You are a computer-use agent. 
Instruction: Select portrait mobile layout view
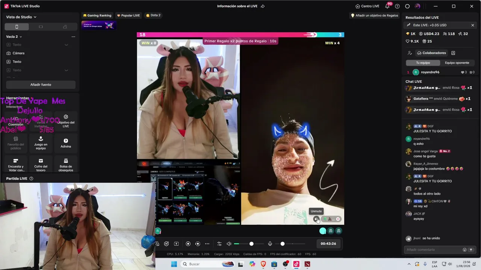click(x=17, y=27)
